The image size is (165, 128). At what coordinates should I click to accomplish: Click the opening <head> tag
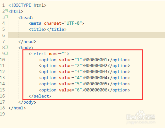(x=26, y=17)
